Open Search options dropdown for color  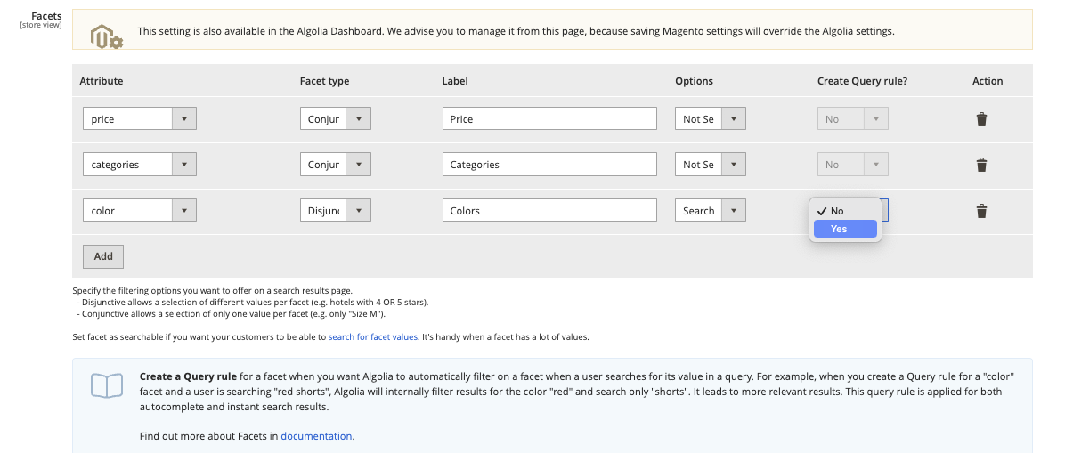[710, 211]
